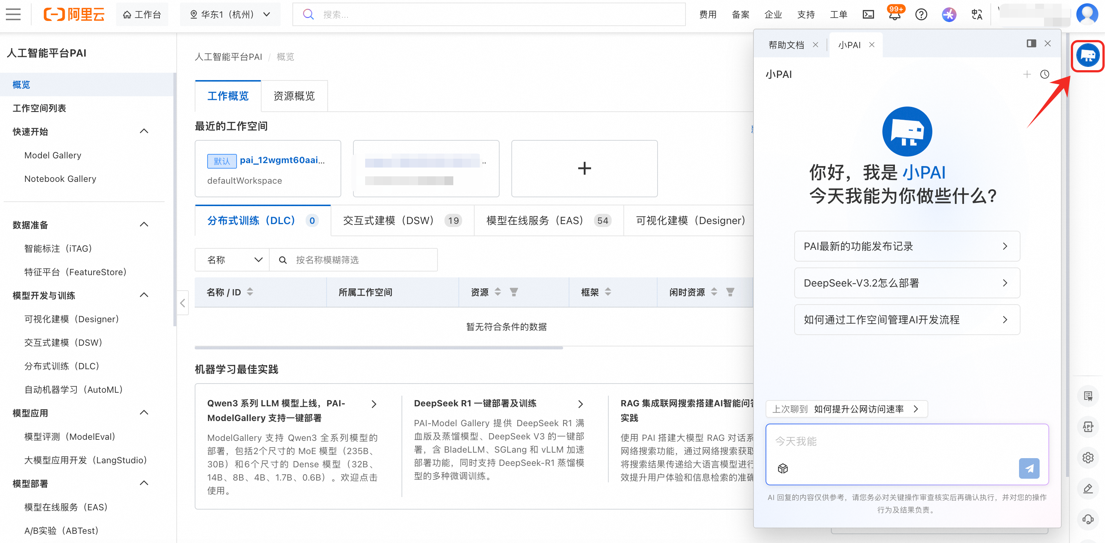Open the settings gear in the right rail

[1088, 457]
